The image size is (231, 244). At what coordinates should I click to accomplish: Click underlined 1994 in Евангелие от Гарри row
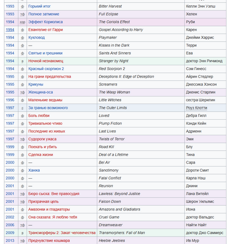tap(10, 29)
